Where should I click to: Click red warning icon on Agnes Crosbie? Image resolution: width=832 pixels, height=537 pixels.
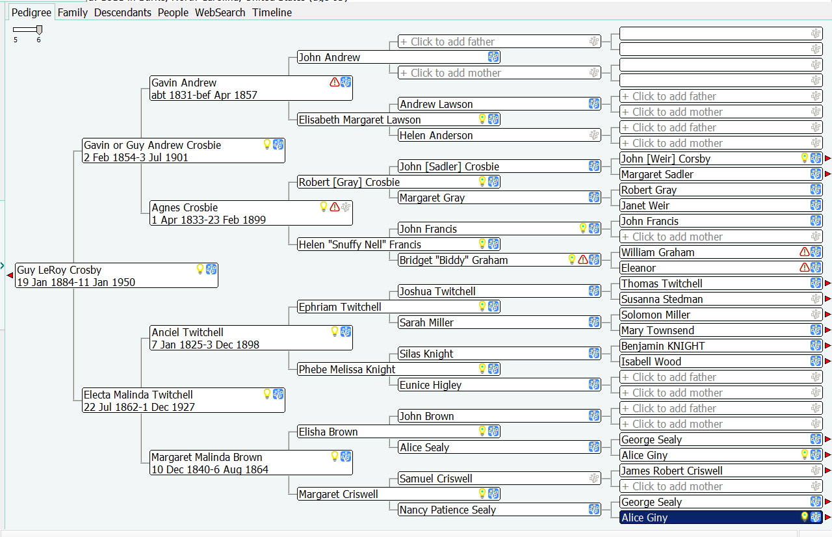(x=335, y=207)
